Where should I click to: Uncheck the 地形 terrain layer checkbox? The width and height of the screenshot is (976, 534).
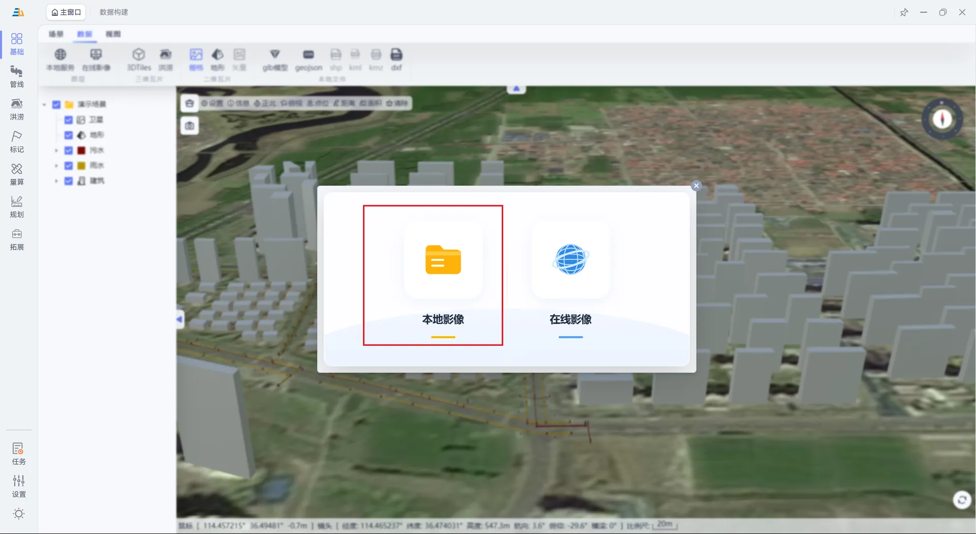click(x=69, y=135)
